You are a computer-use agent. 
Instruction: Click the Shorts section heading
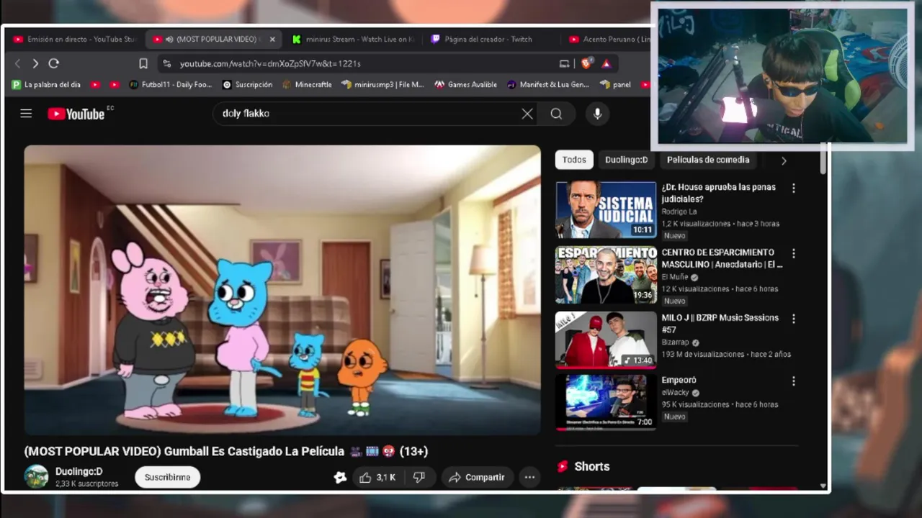592,466
